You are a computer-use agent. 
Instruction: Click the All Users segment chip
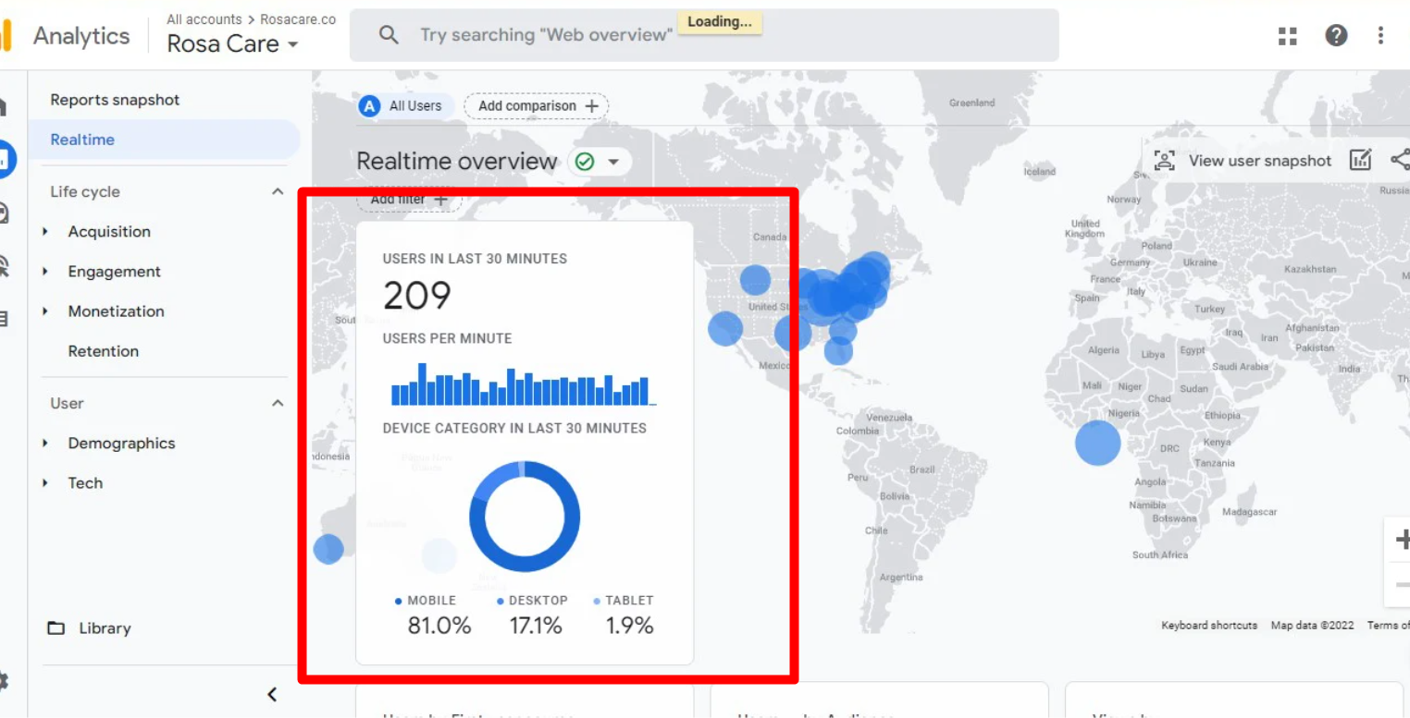click(x=403, y=106)
